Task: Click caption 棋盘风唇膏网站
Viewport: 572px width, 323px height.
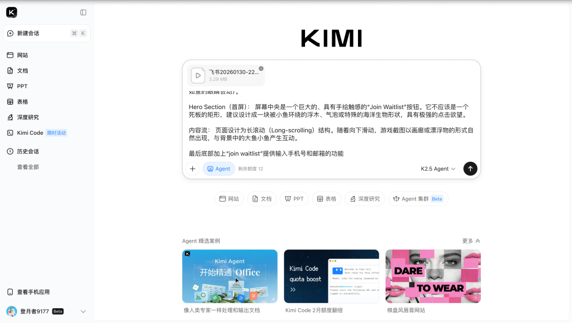Action: 406,310
